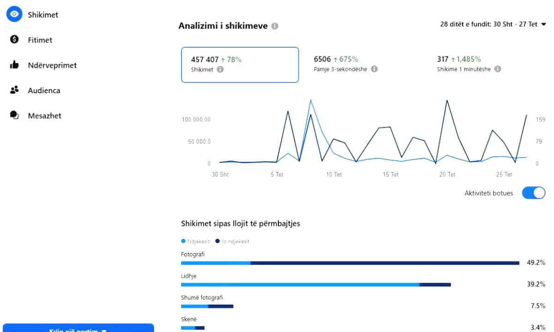The height and width of the screenshot is (332, 554).
Task: Click the Fitimet dollar icon
Action: pyautogui.click(x=14, y=40)
